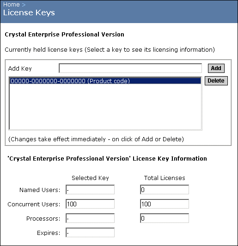
Task: Click the License Key Information heading
Action: [107, 159]
